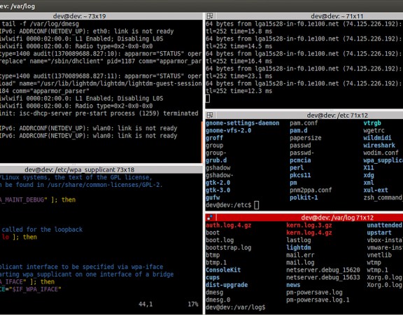Click the 'dev@dev:/etc$' prompt cursor
The image size is (403, 315).
point(257,205)
